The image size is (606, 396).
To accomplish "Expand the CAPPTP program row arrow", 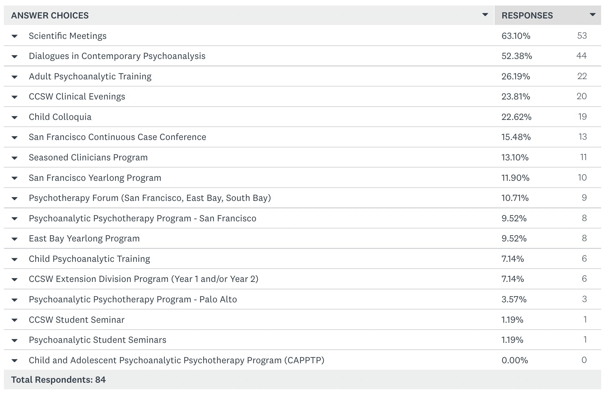I will click(15, 361).
